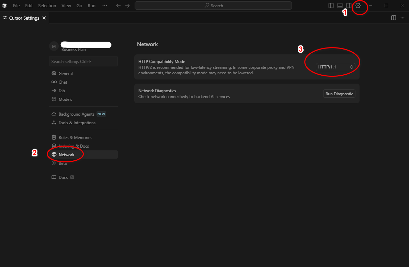Open Rules & Memories section
This screenshot has height=267, width=409.
click(83, 137)
